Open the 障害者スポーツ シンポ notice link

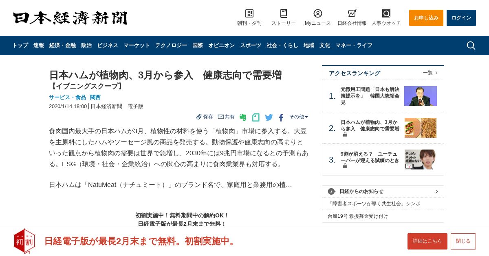coord(374,204)
